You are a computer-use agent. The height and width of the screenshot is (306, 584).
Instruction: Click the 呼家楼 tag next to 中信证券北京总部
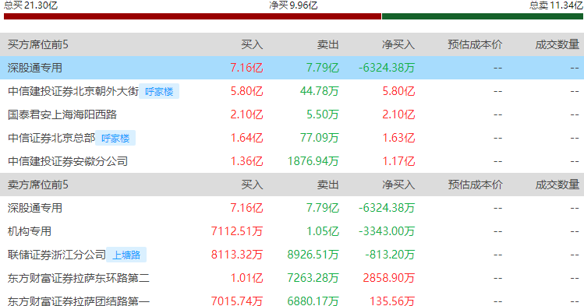point(115,138)
